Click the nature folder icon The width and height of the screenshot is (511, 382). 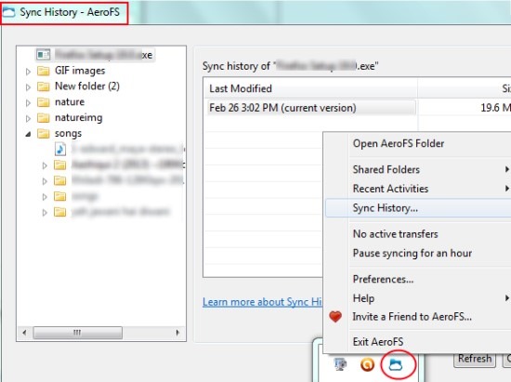click(x=44, y=102)
